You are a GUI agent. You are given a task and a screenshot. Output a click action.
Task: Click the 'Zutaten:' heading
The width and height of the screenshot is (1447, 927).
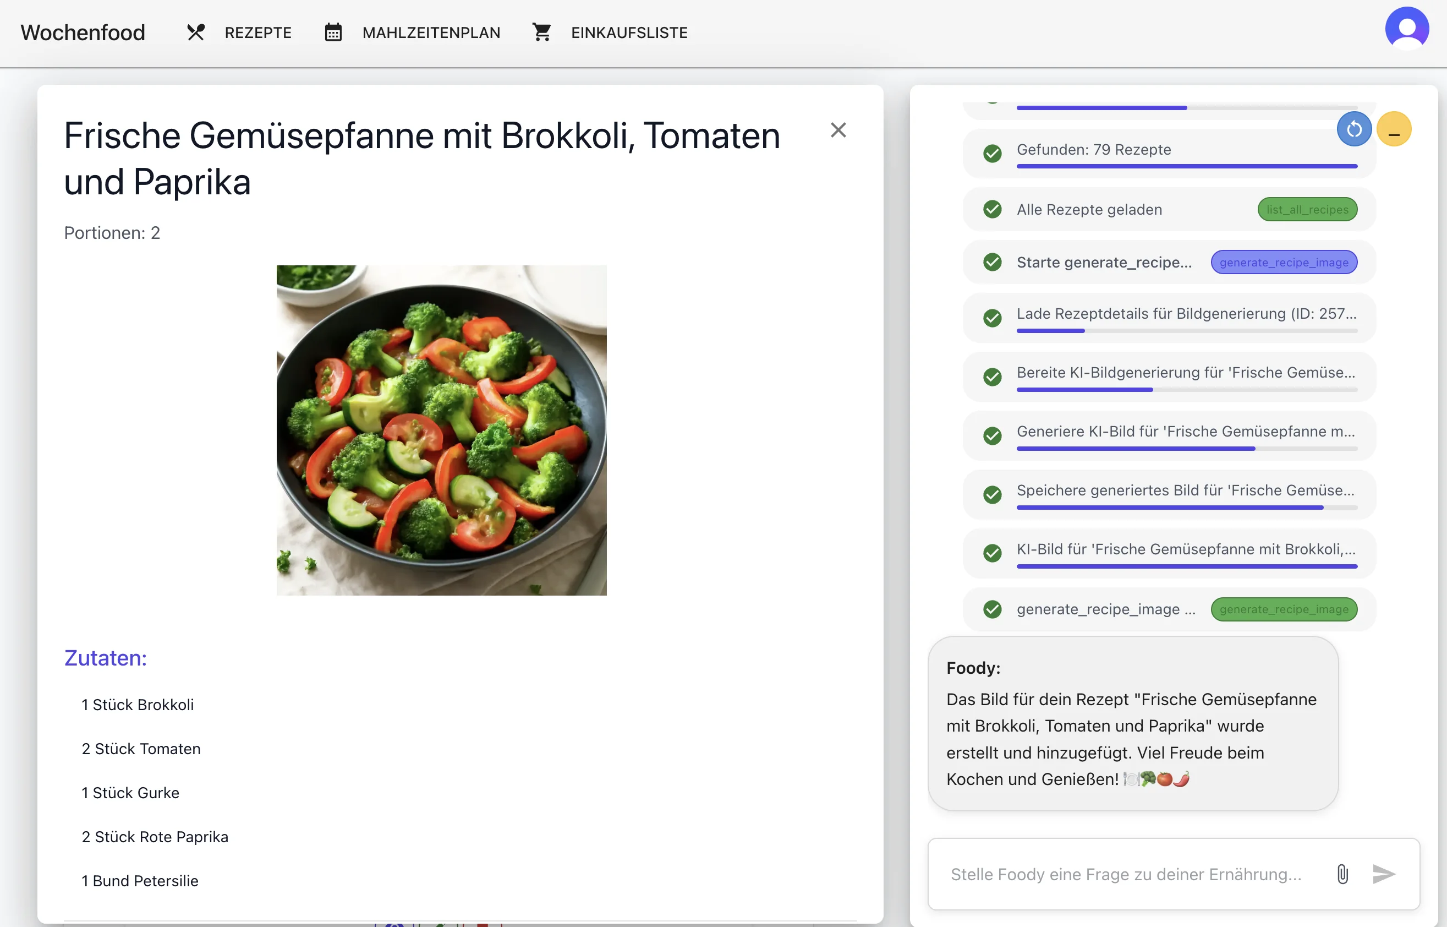[105, 658]
